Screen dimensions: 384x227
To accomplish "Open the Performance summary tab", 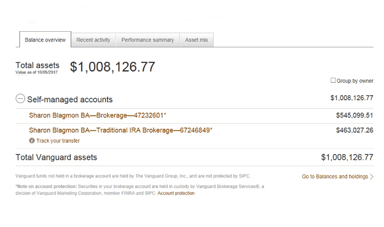I will (x=147, y=40).
